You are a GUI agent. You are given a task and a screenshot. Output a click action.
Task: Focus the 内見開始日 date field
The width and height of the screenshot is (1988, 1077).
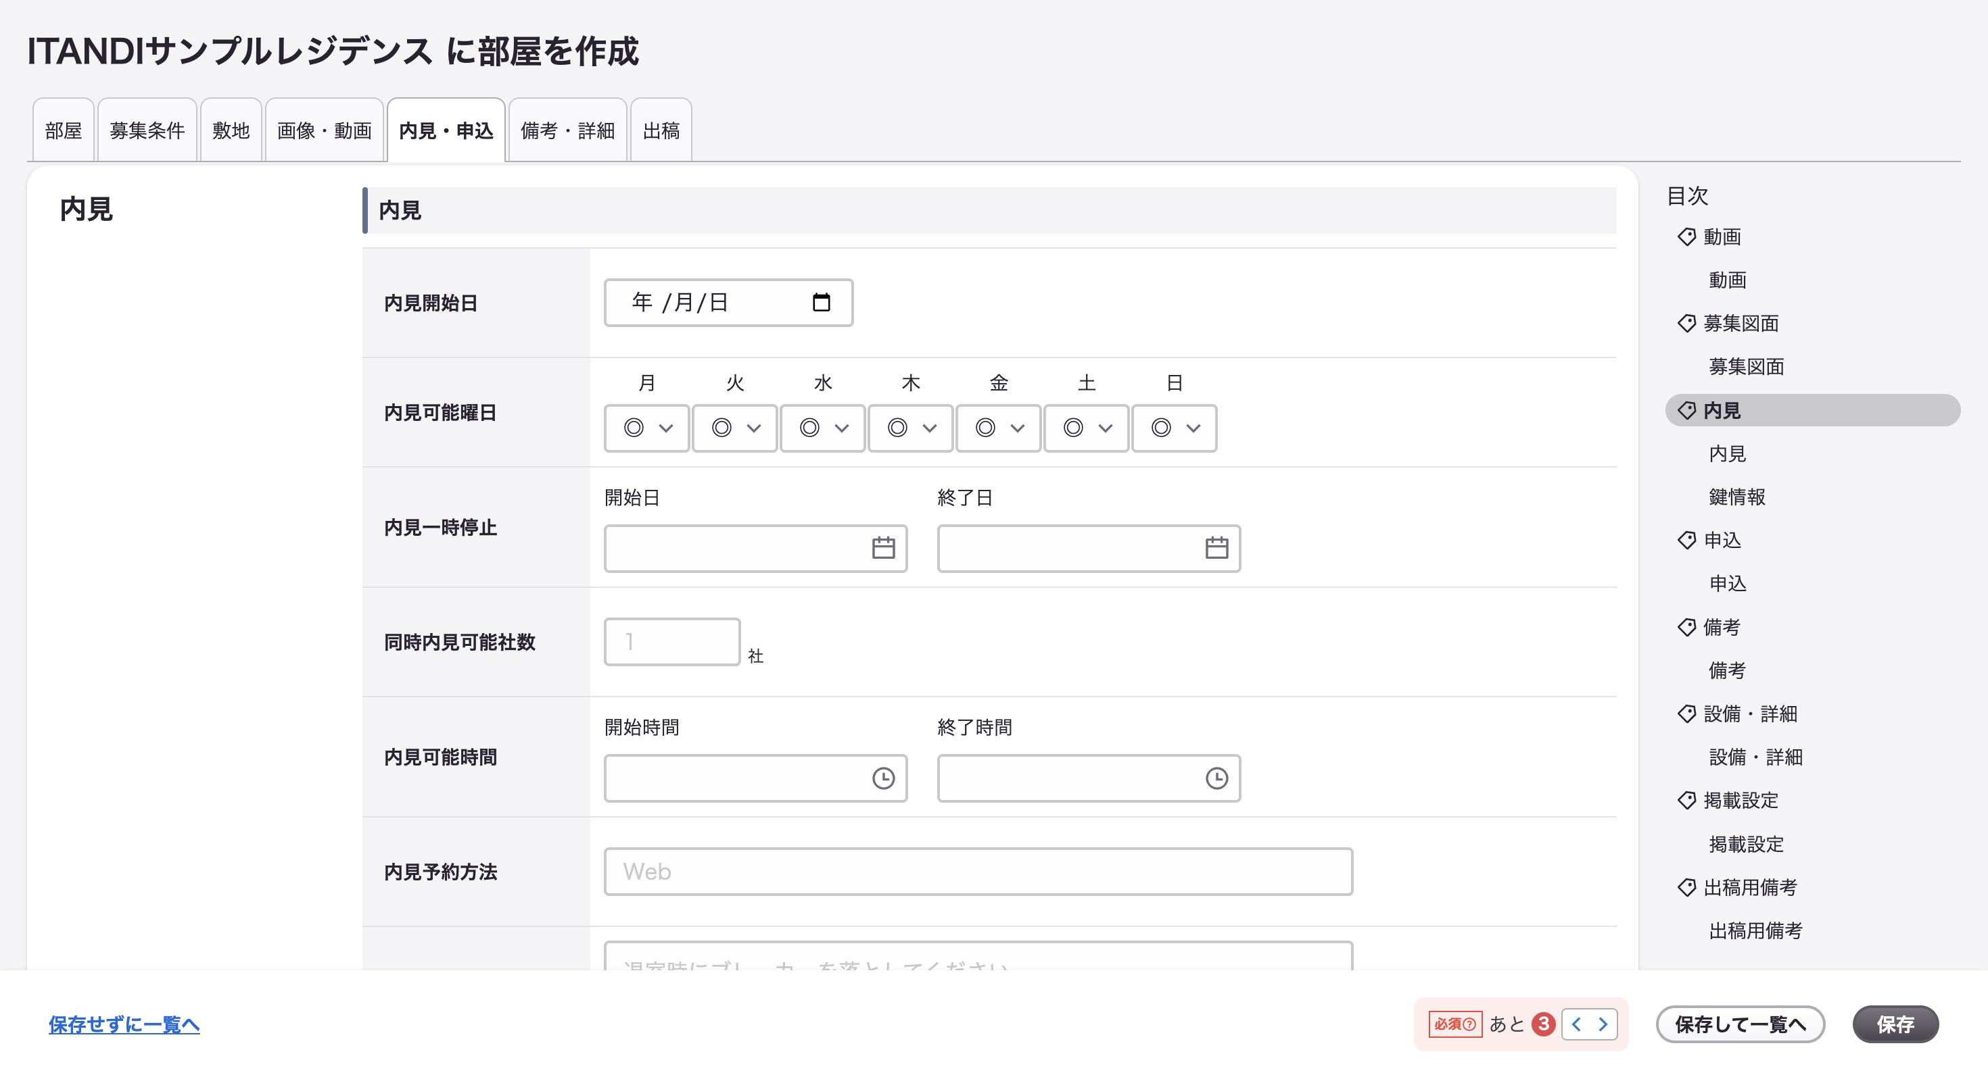(728, 302)
